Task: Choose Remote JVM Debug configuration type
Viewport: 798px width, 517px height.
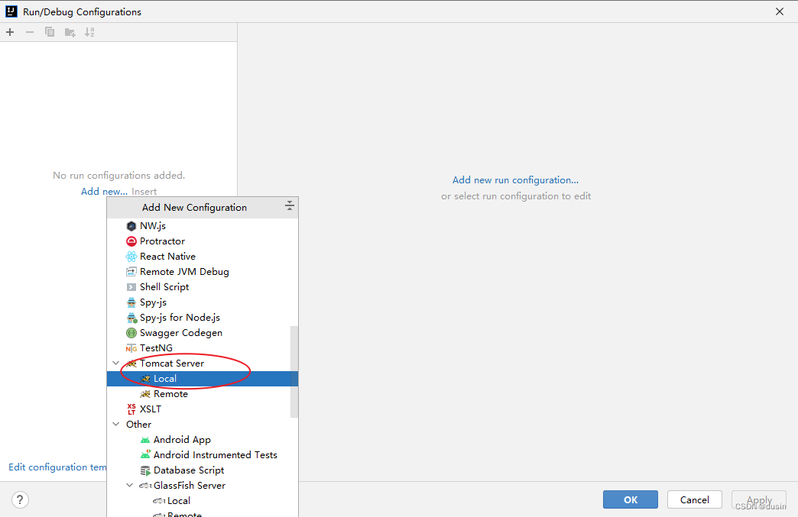Action: [183, 271]
